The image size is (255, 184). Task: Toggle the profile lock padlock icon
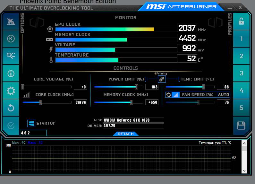(241, 21)
